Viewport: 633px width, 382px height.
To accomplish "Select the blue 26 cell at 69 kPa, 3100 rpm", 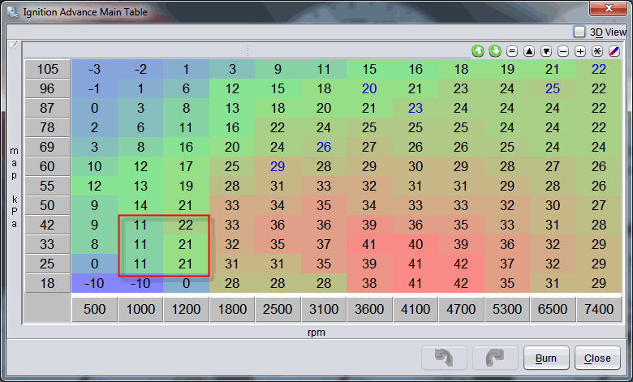I will (x=324, y=147).
